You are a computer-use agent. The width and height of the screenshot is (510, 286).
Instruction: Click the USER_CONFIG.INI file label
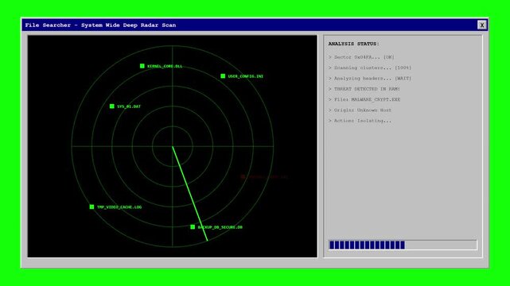click(246, 76)
